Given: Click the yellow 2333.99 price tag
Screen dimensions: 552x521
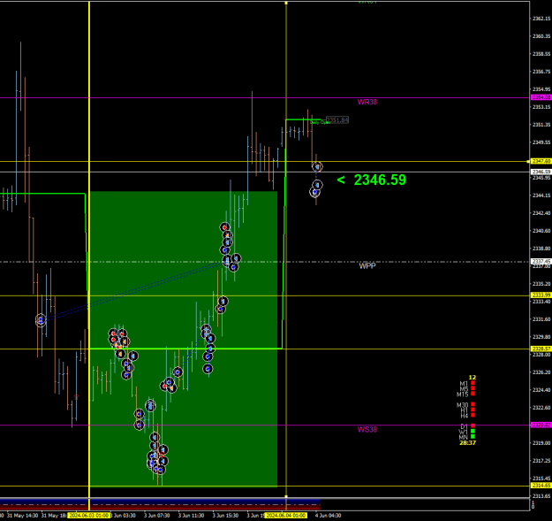Looking at the screenshot, I should pos(541,295).
